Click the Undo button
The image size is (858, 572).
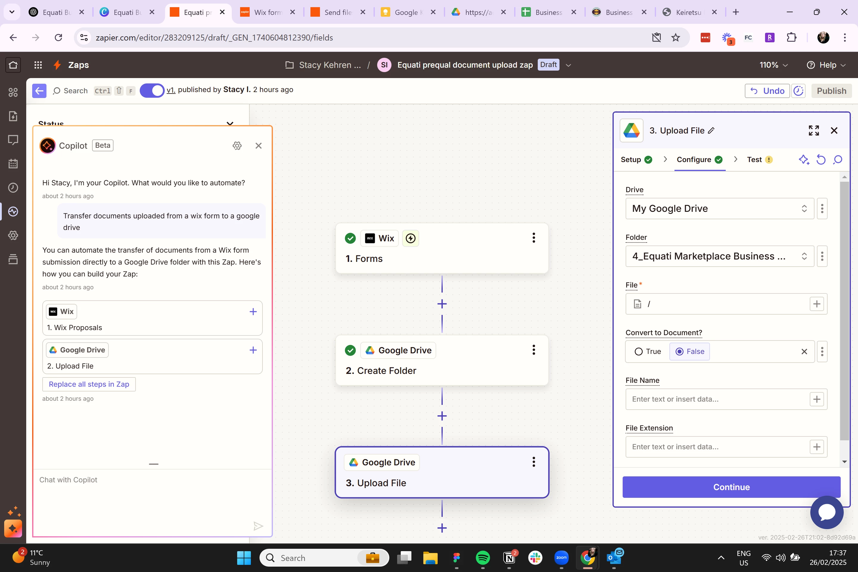[x=767, y=91]
